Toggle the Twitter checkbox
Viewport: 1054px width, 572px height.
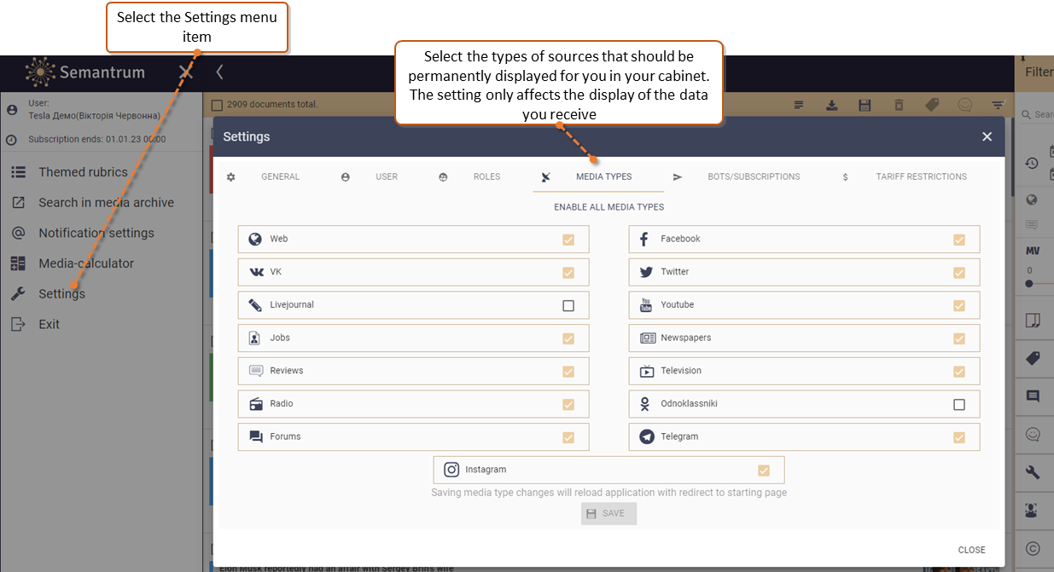pos(959,273)
